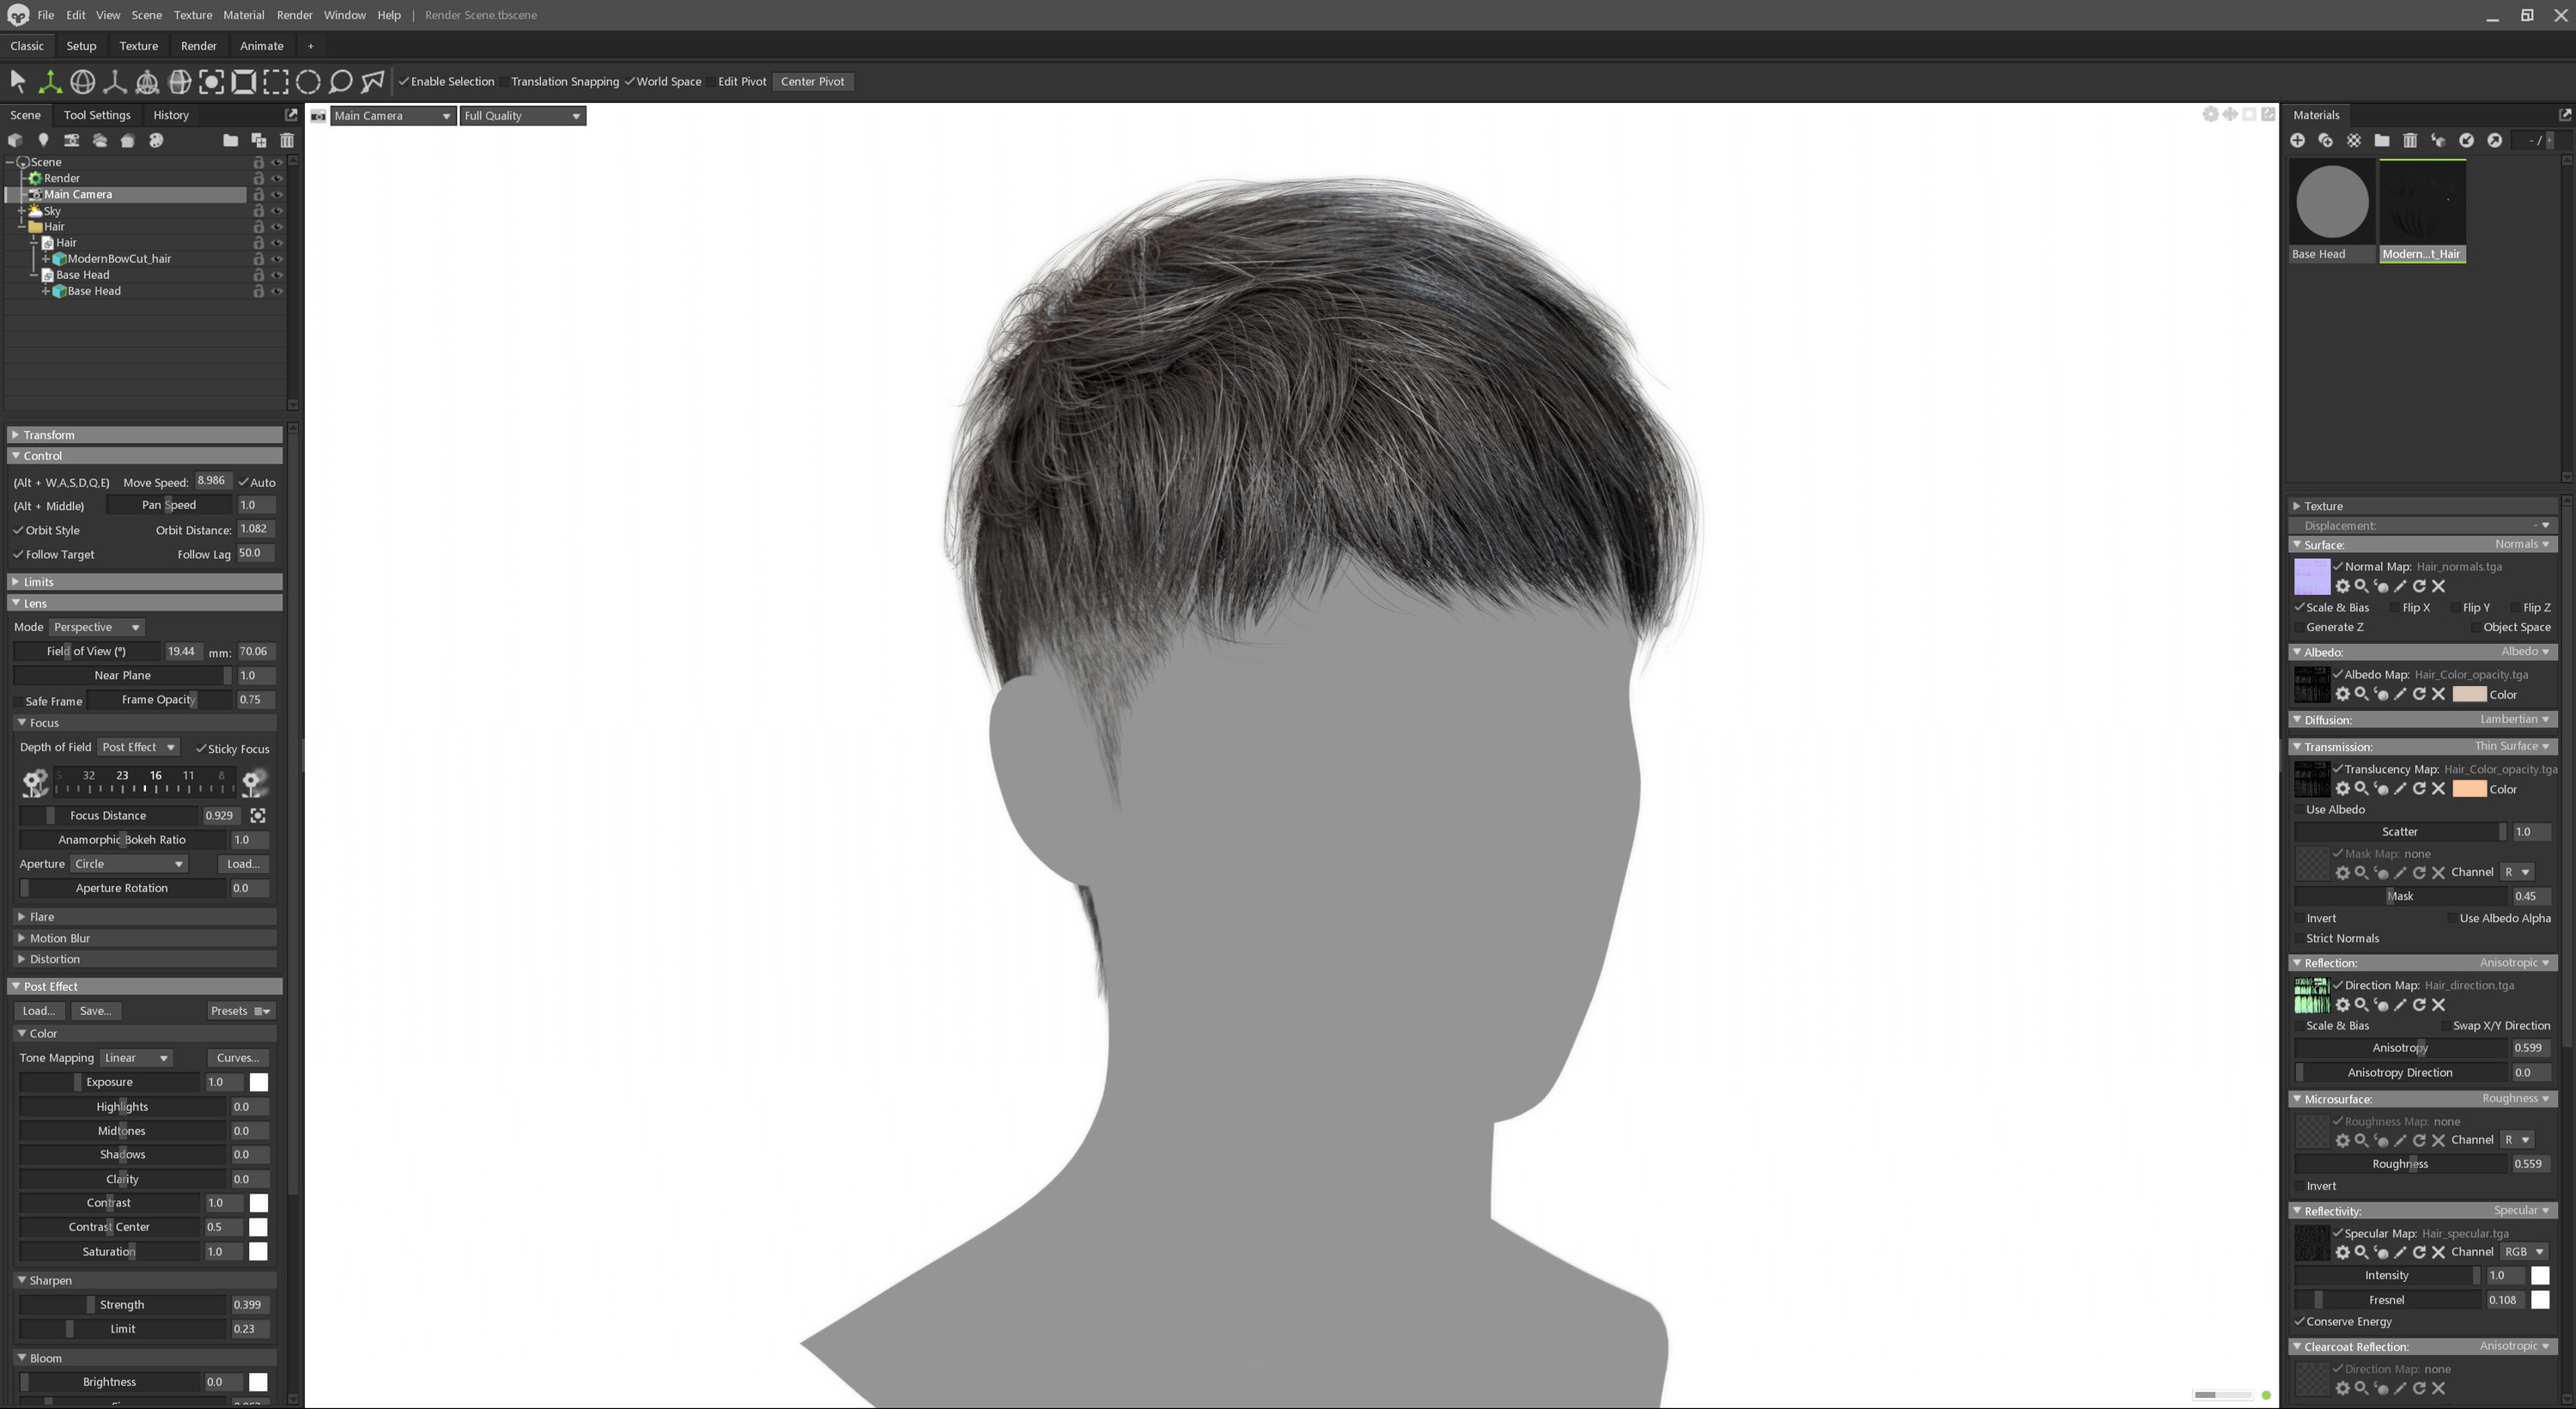Create a new material with plus icon
The width and height of the screenshot is (2576, 1409).
click(2297, 141)
